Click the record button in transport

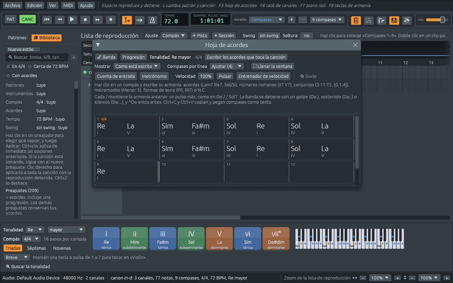(x=111, y=19)
